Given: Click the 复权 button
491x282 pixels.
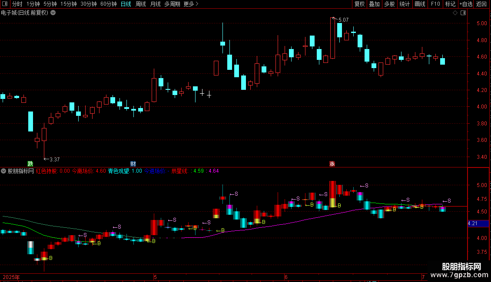Looking at the screenshot, I should pos(359,4).
